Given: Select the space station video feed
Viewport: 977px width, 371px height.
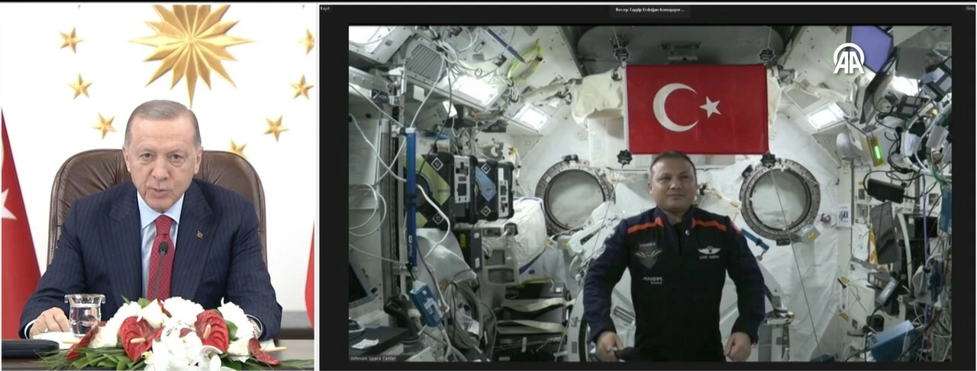Looking at the screenshot, I should pyautogui.click(x=649, y=193).
